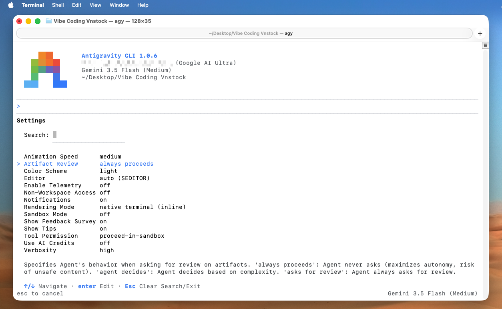Select the Notifications setting
Image resolution: width=502 pixels, height=309 pixels.
66,200
